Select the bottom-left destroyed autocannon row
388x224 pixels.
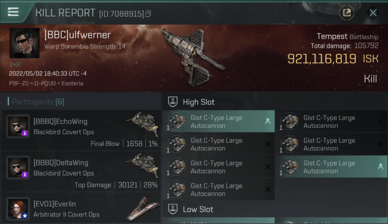pos(218,189)
